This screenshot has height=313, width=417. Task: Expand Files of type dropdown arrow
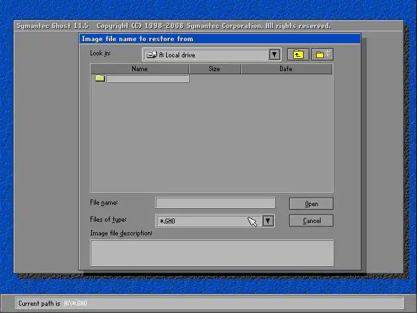point(268,221)
